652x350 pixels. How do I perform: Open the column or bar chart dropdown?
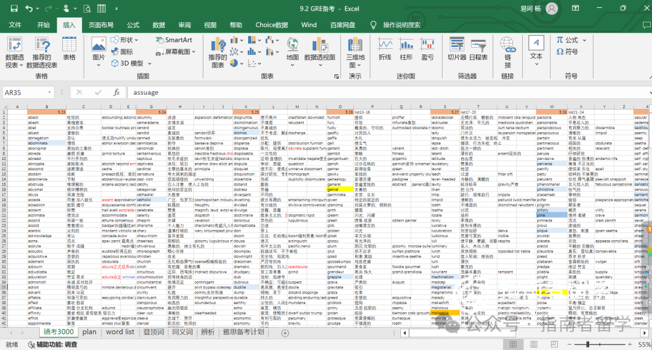click(x=236, y=40)
